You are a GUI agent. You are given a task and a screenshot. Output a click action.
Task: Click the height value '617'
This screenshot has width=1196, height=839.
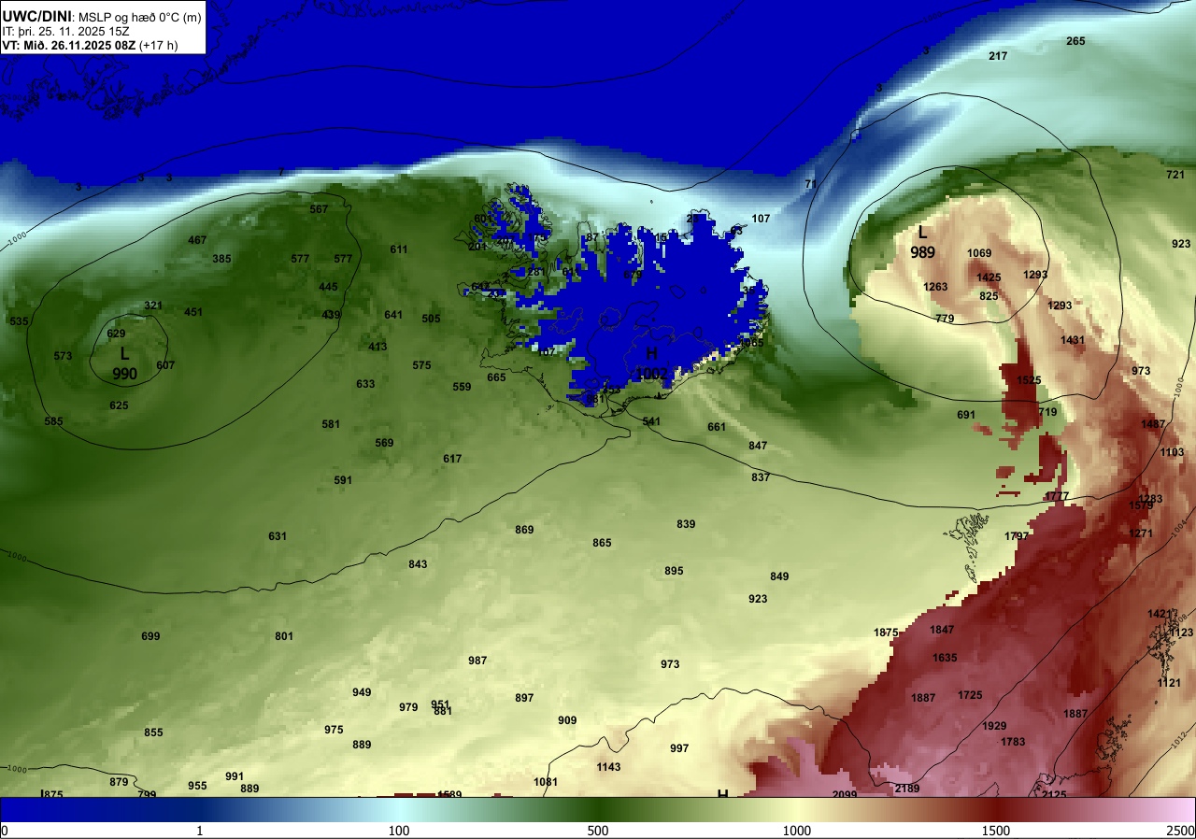point(452,459)
